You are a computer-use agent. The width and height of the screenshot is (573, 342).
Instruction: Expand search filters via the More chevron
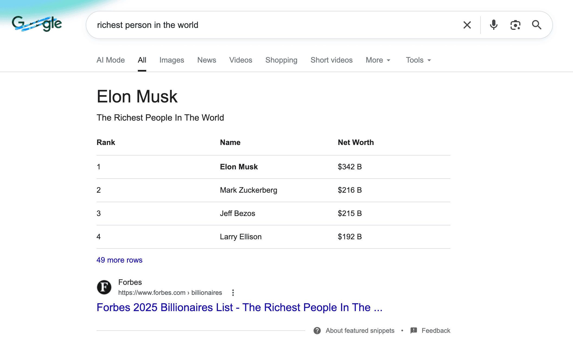click(x=388, y=60)
